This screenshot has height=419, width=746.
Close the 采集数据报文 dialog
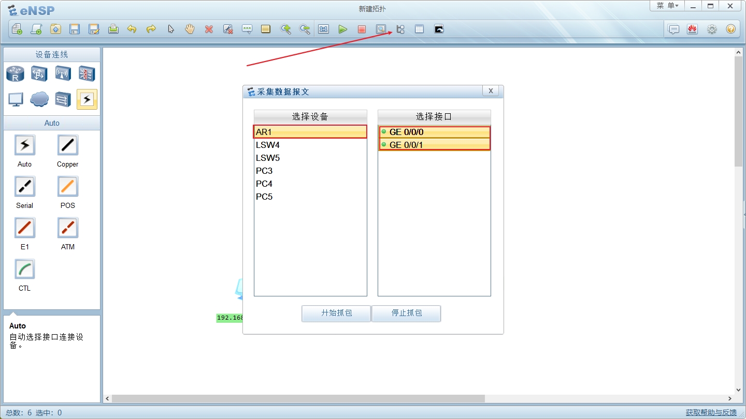[490, 91]
